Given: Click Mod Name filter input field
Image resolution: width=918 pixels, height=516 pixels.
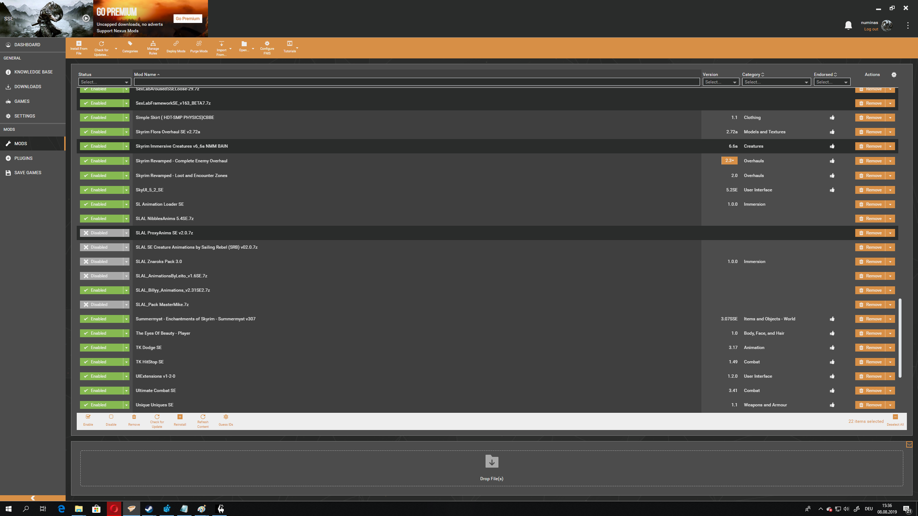Looking at the screenshot, I should (x=416, y=82).
